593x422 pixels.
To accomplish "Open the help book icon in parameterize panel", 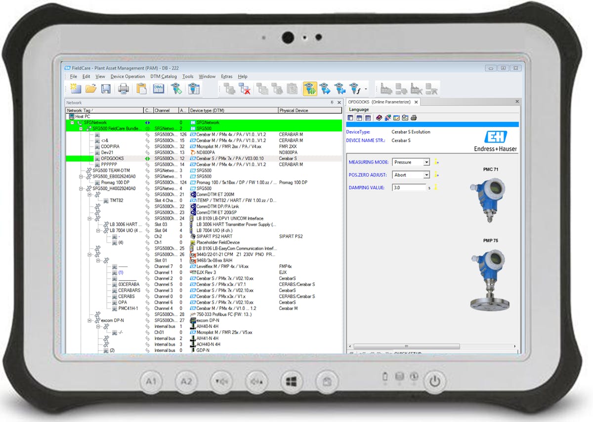I will 379,118.
